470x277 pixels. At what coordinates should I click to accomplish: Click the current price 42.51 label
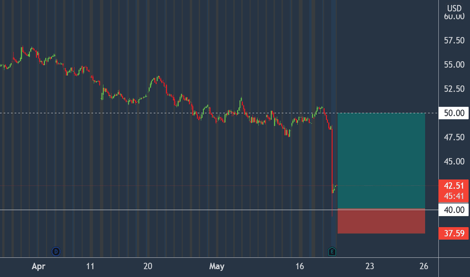click(x=454, y=186)
